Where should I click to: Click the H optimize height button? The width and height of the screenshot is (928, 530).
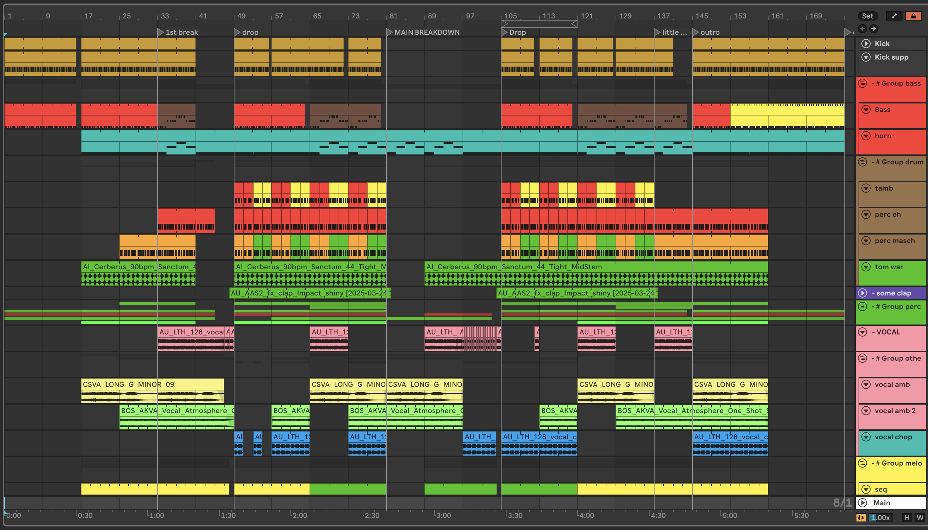point(907,517)
